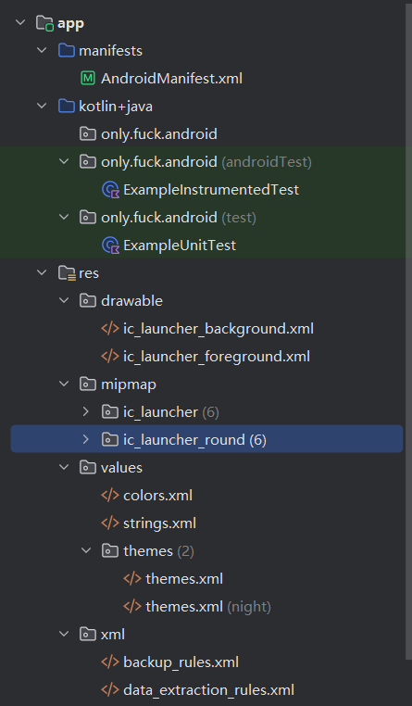
Task: Select ic_launcher_foreground.xml file
Action: click(x=206, y=357)
